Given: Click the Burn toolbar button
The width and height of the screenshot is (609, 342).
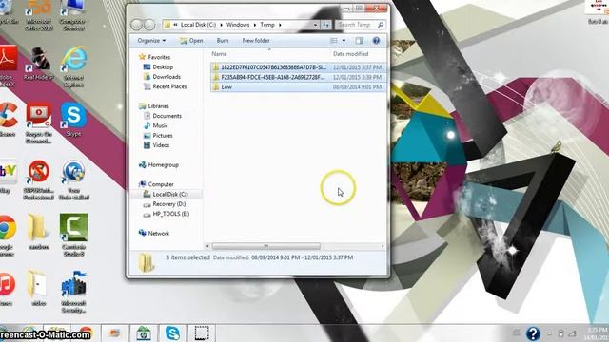Looking at the screenshot, I should pyautogui.click(x=223, y=40).
